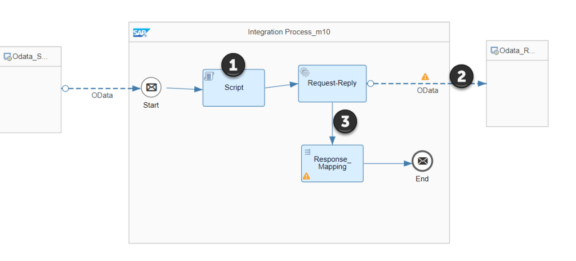Click the Start message event icon
This screenshot has width=576, height=261.
pos(151,88)
